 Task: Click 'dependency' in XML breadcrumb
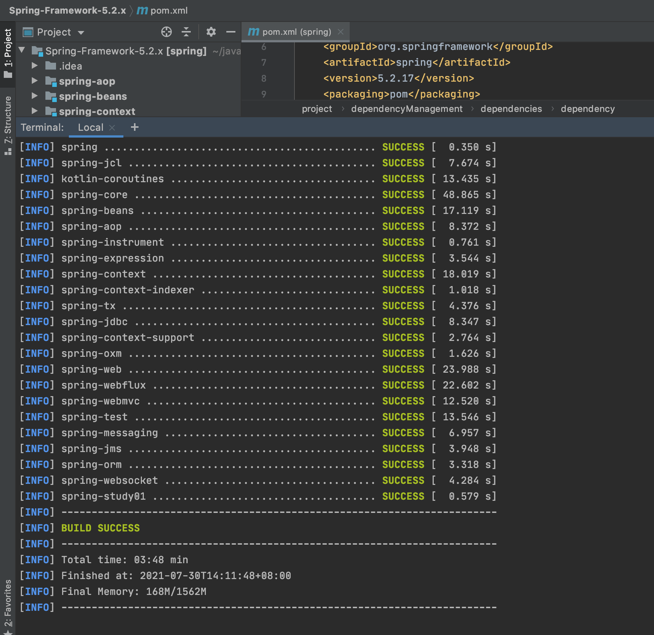(588, 109)
